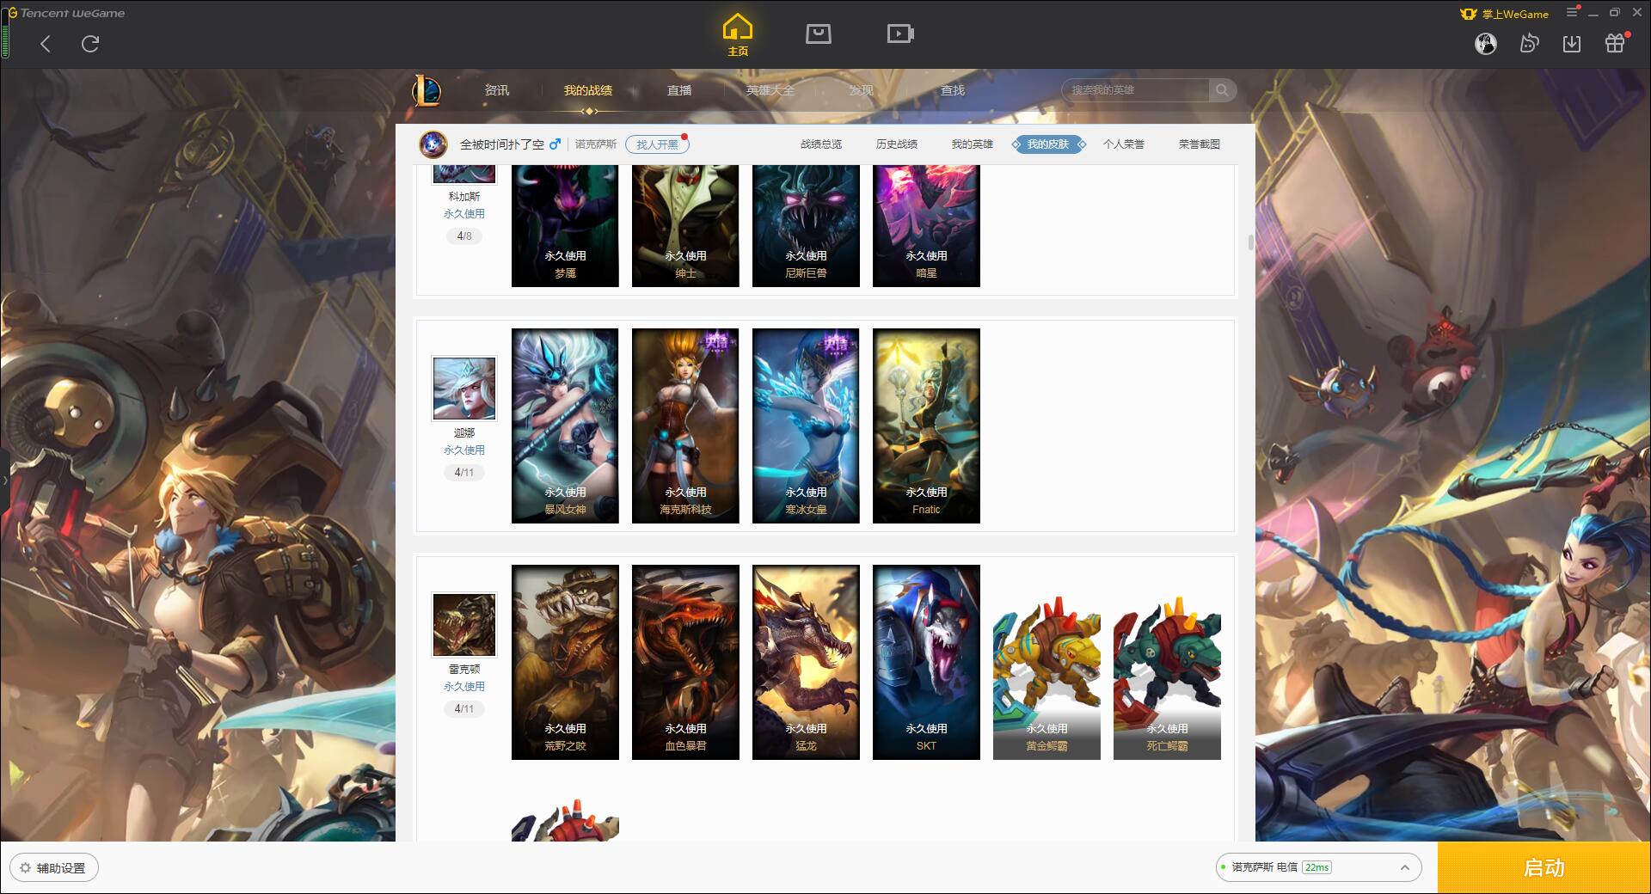Select the 暴风女神 skin card
The height and width of the screenshot is (894, 1651).
click(x=565, y=426)
